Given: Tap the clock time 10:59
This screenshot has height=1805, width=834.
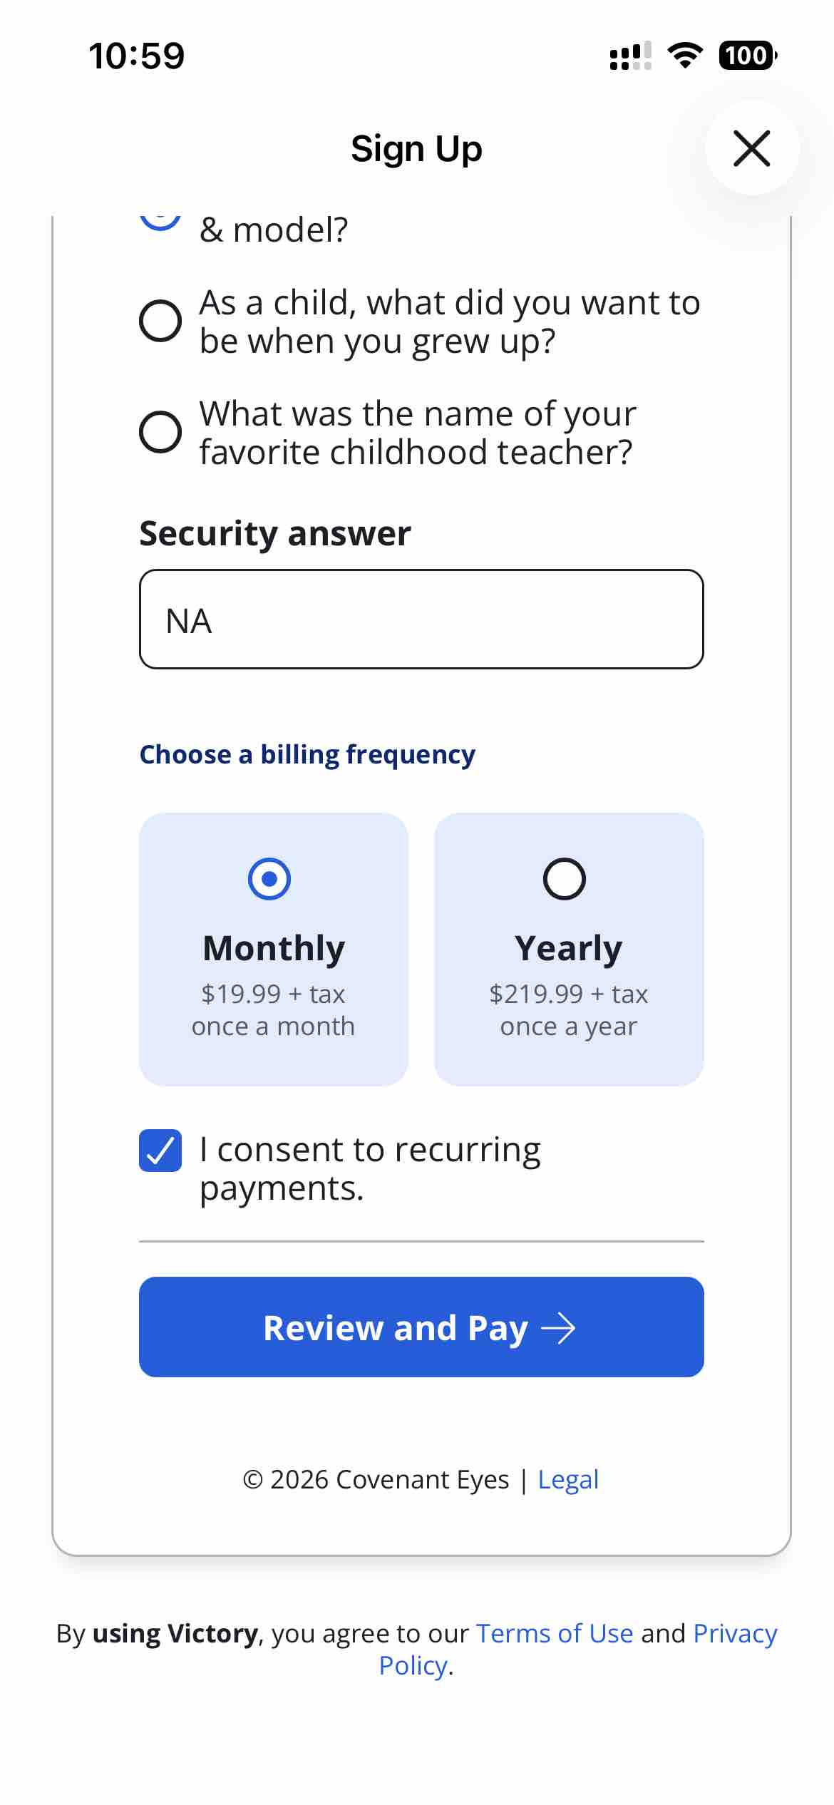Looking at the screenshot, I should (136, 56).
